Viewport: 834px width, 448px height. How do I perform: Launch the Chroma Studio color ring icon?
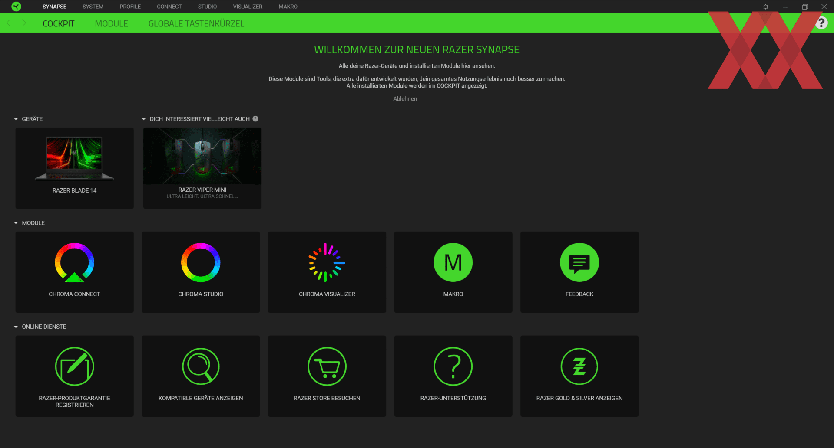[x=201, y=262]
